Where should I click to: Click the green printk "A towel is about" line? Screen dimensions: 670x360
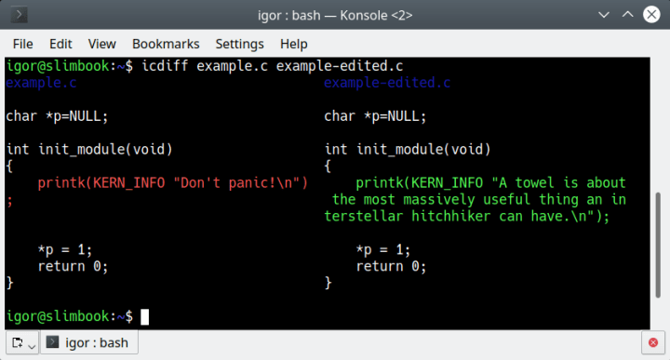tap(490, 183)
